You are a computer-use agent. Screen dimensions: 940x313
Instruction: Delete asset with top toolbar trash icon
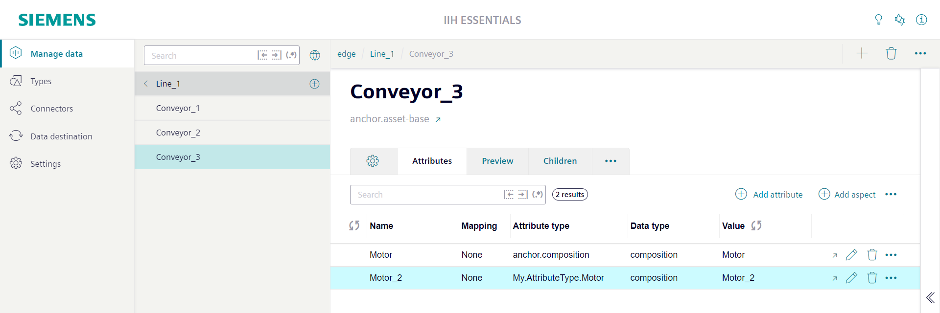tap(891, 53)
